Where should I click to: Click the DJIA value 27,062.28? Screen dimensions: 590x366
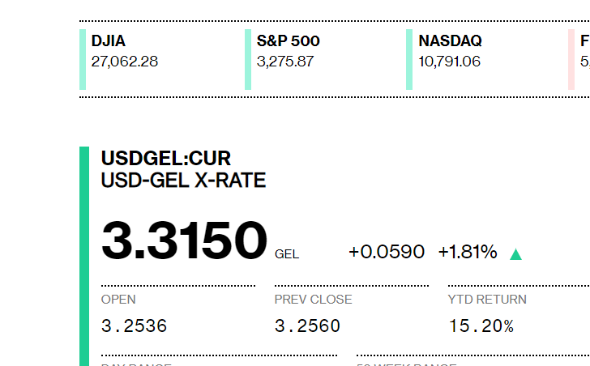125,61
